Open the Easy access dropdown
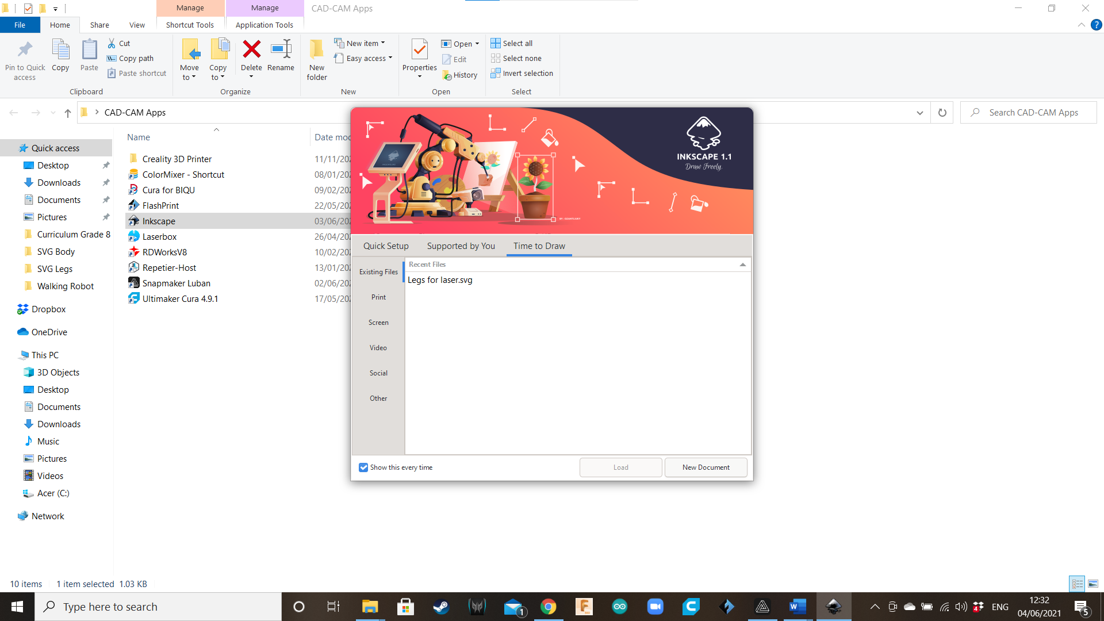This screenshot has height=621, width=1104. 390,58
